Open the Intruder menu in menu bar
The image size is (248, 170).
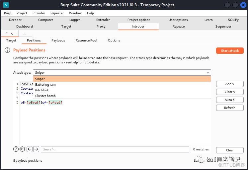[39, 13]
